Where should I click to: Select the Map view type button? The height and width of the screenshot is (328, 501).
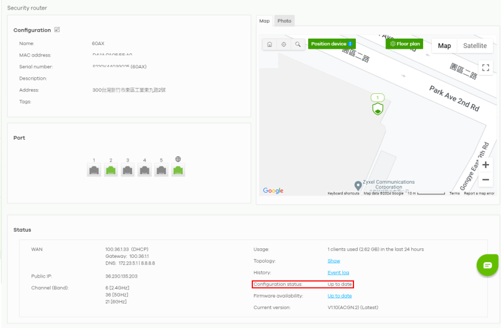444,46
